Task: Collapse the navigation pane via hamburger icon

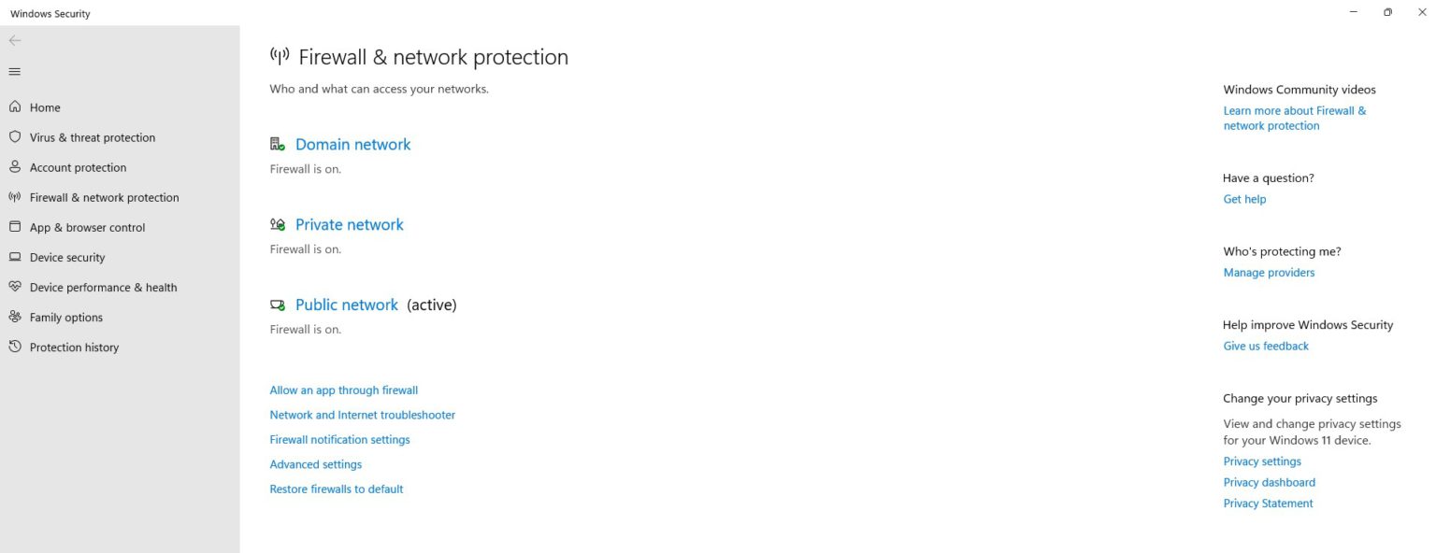Action: (14, 71)
